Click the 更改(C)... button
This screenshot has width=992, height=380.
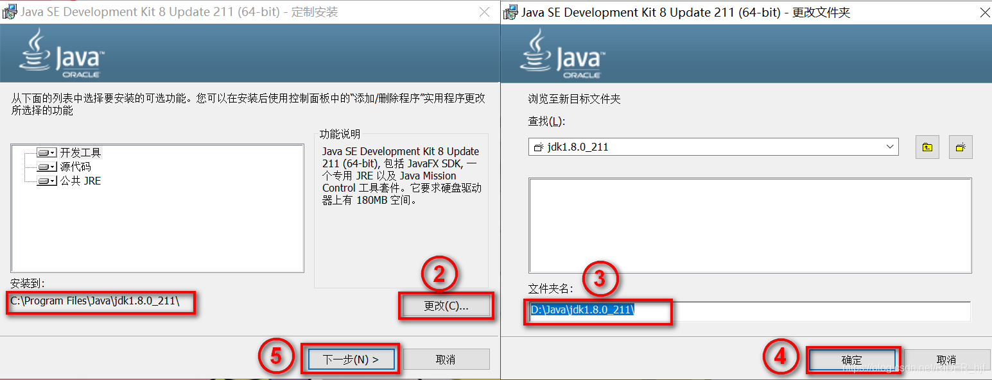click(446, 306)
